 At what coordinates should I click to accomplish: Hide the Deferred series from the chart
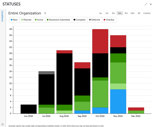[95, 20]
